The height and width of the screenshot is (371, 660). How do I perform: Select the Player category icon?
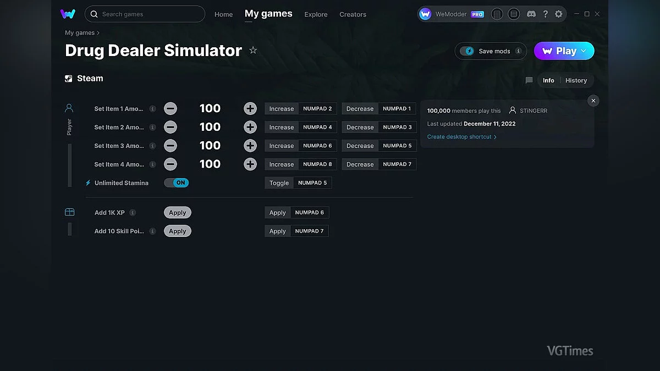(69, 108)
